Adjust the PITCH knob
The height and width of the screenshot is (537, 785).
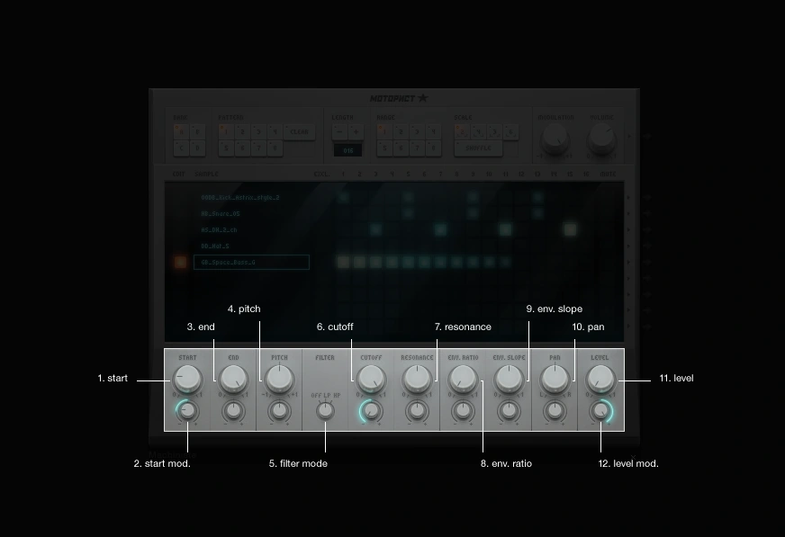coord(279,379)
